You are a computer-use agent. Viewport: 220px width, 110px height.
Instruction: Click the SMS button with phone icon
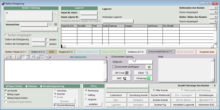pos(121,78)
